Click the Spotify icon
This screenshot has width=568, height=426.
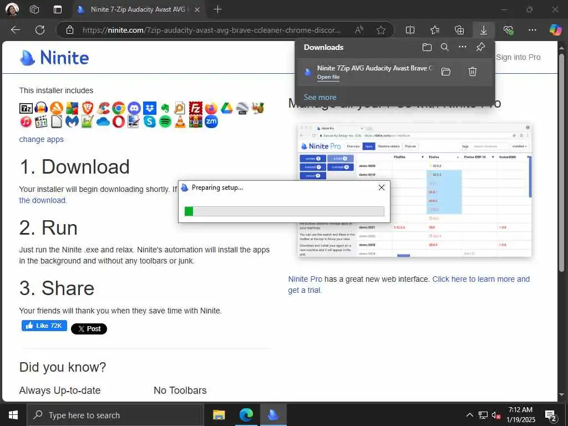click(165, 121)
